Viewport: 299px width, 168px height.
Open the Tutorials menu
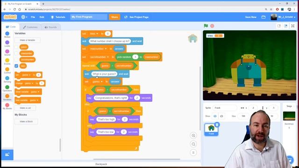[x=58, y=17]
